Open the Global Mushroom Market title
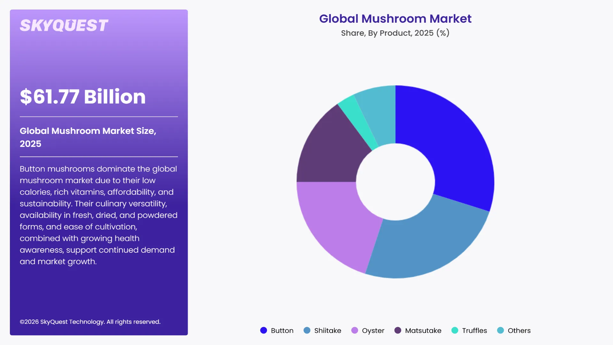This screenshot has width=613, height=345. tap(395, 19)
